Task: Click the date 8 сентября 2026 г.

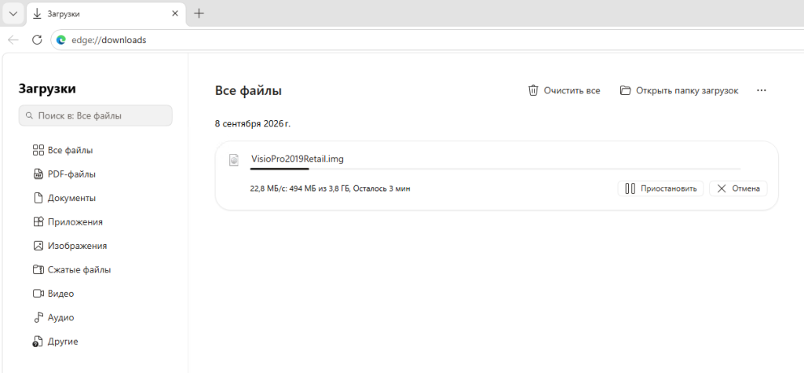Action: (252, 123)
